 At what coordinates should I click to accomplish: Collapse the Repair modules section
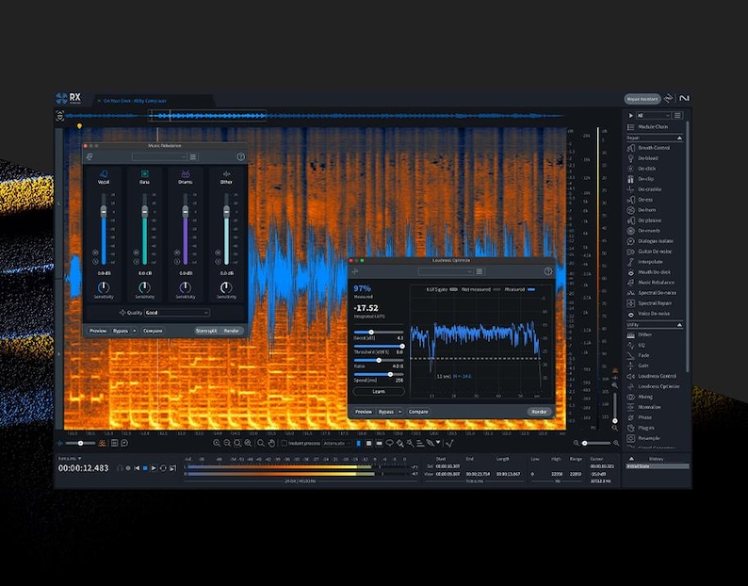(x=679, y=138)
